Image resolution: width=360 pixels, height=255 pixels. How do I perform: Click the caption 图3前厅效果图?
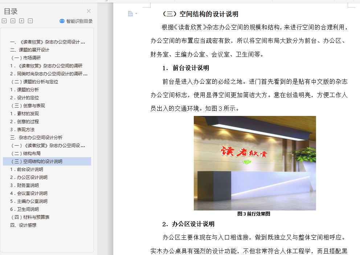pos(254,214)
